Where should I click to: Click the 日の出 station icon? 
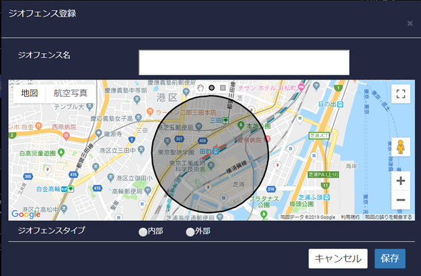click(340, 104)
